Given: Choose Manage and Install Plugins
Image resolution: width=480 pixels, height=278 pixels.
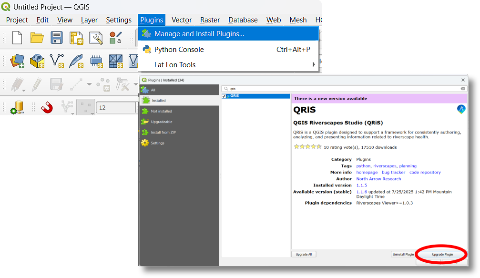Looking at the screenshot, I should tap(228, 34).
